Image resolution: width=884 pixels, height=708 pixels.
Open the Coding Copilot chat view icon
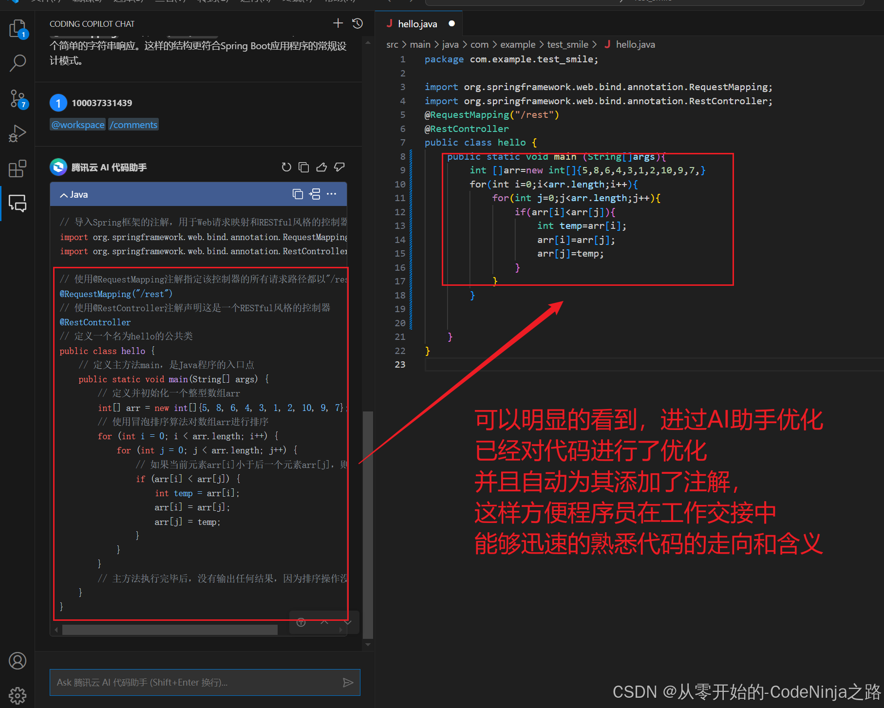click(18, 203)
